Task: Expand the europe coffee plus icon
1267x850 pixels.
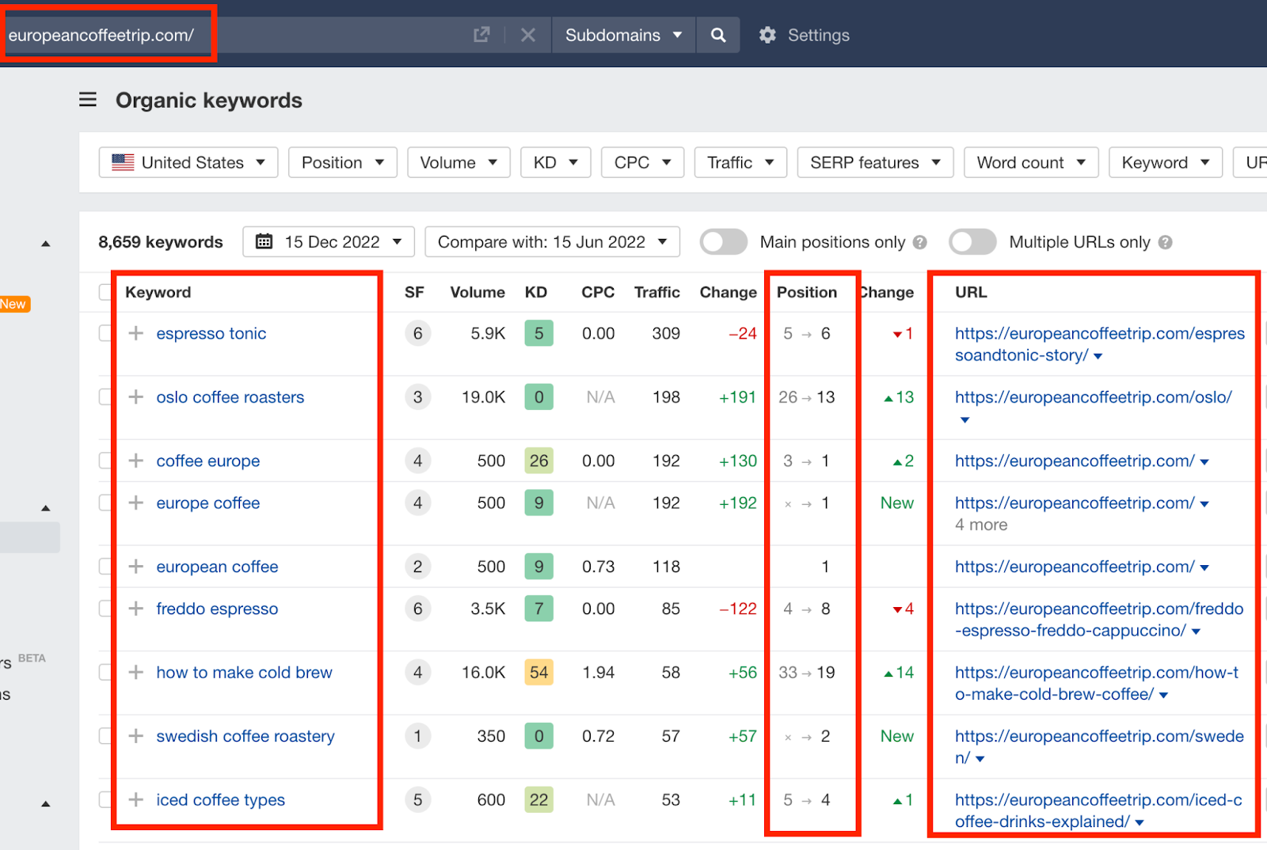Action: (136, 503)
